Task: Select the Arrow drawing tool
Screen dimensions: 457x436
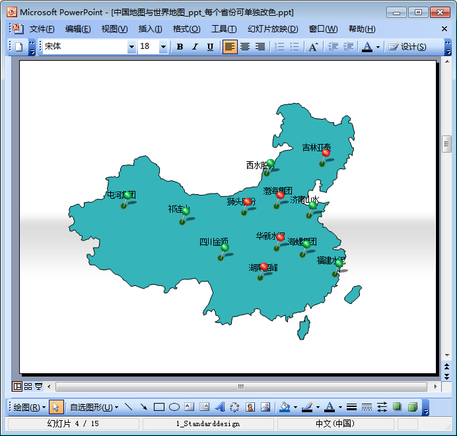Action: pos(144,407)
